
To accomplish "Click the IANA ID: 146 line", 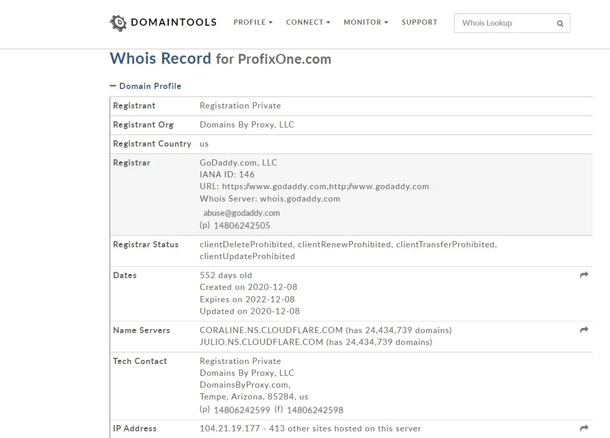I will 227,174.
